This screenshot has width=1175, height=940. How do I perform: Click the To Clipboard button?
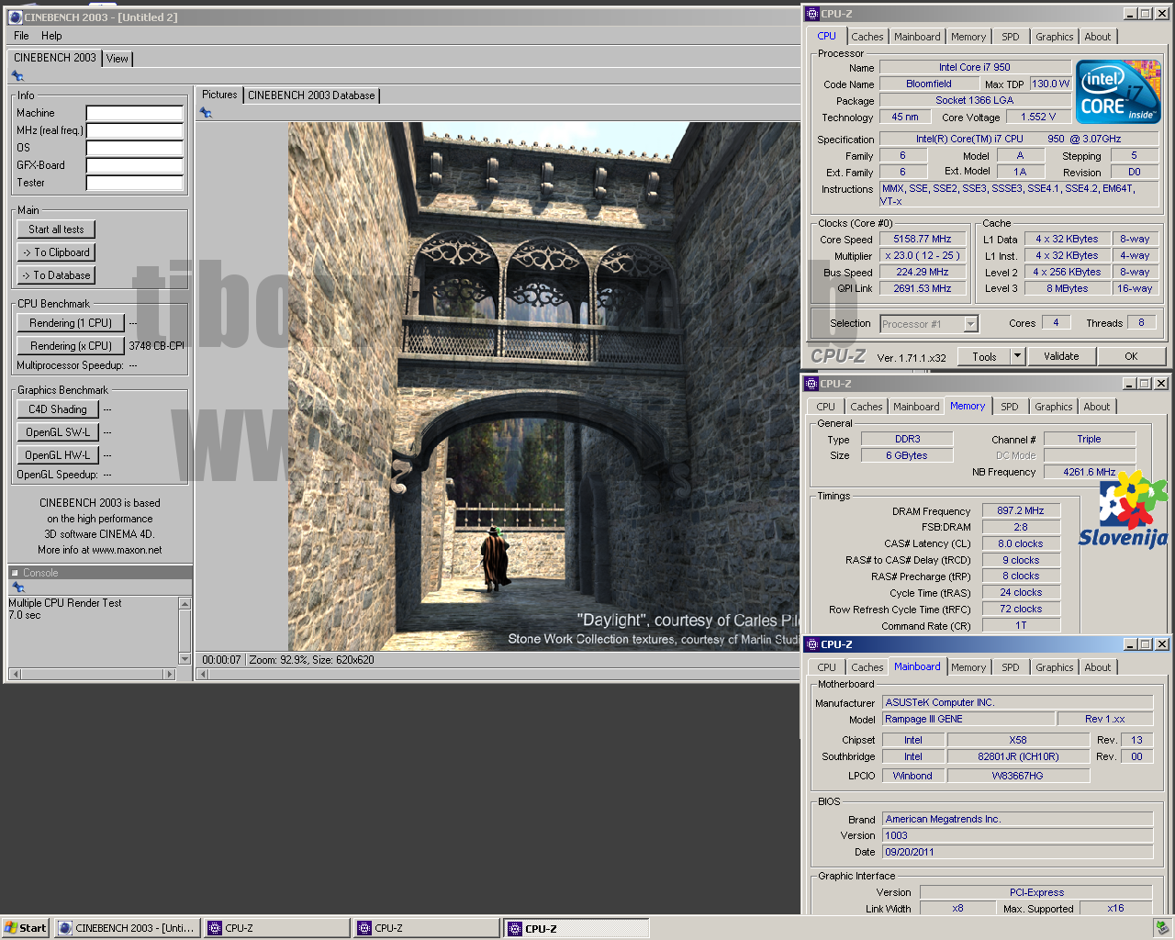pos(56,252)
